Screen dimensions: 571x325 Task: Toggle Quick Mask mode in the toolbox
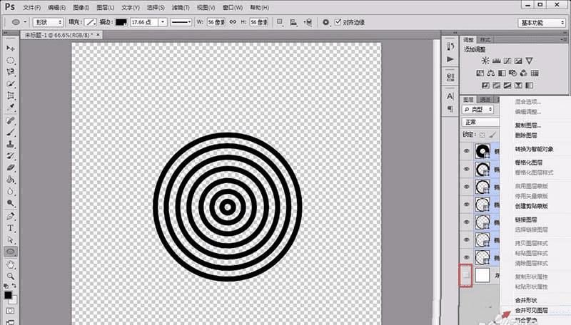tap(10, 311)
